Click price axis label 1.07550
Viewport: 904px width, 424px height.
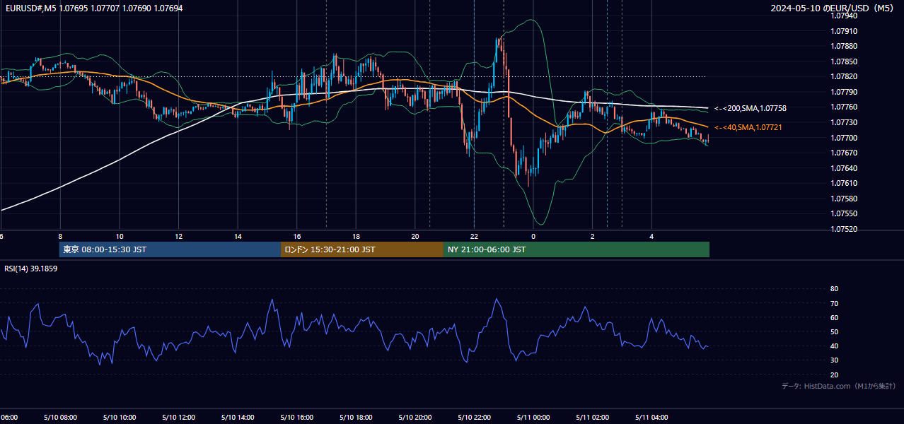[844, 213]
